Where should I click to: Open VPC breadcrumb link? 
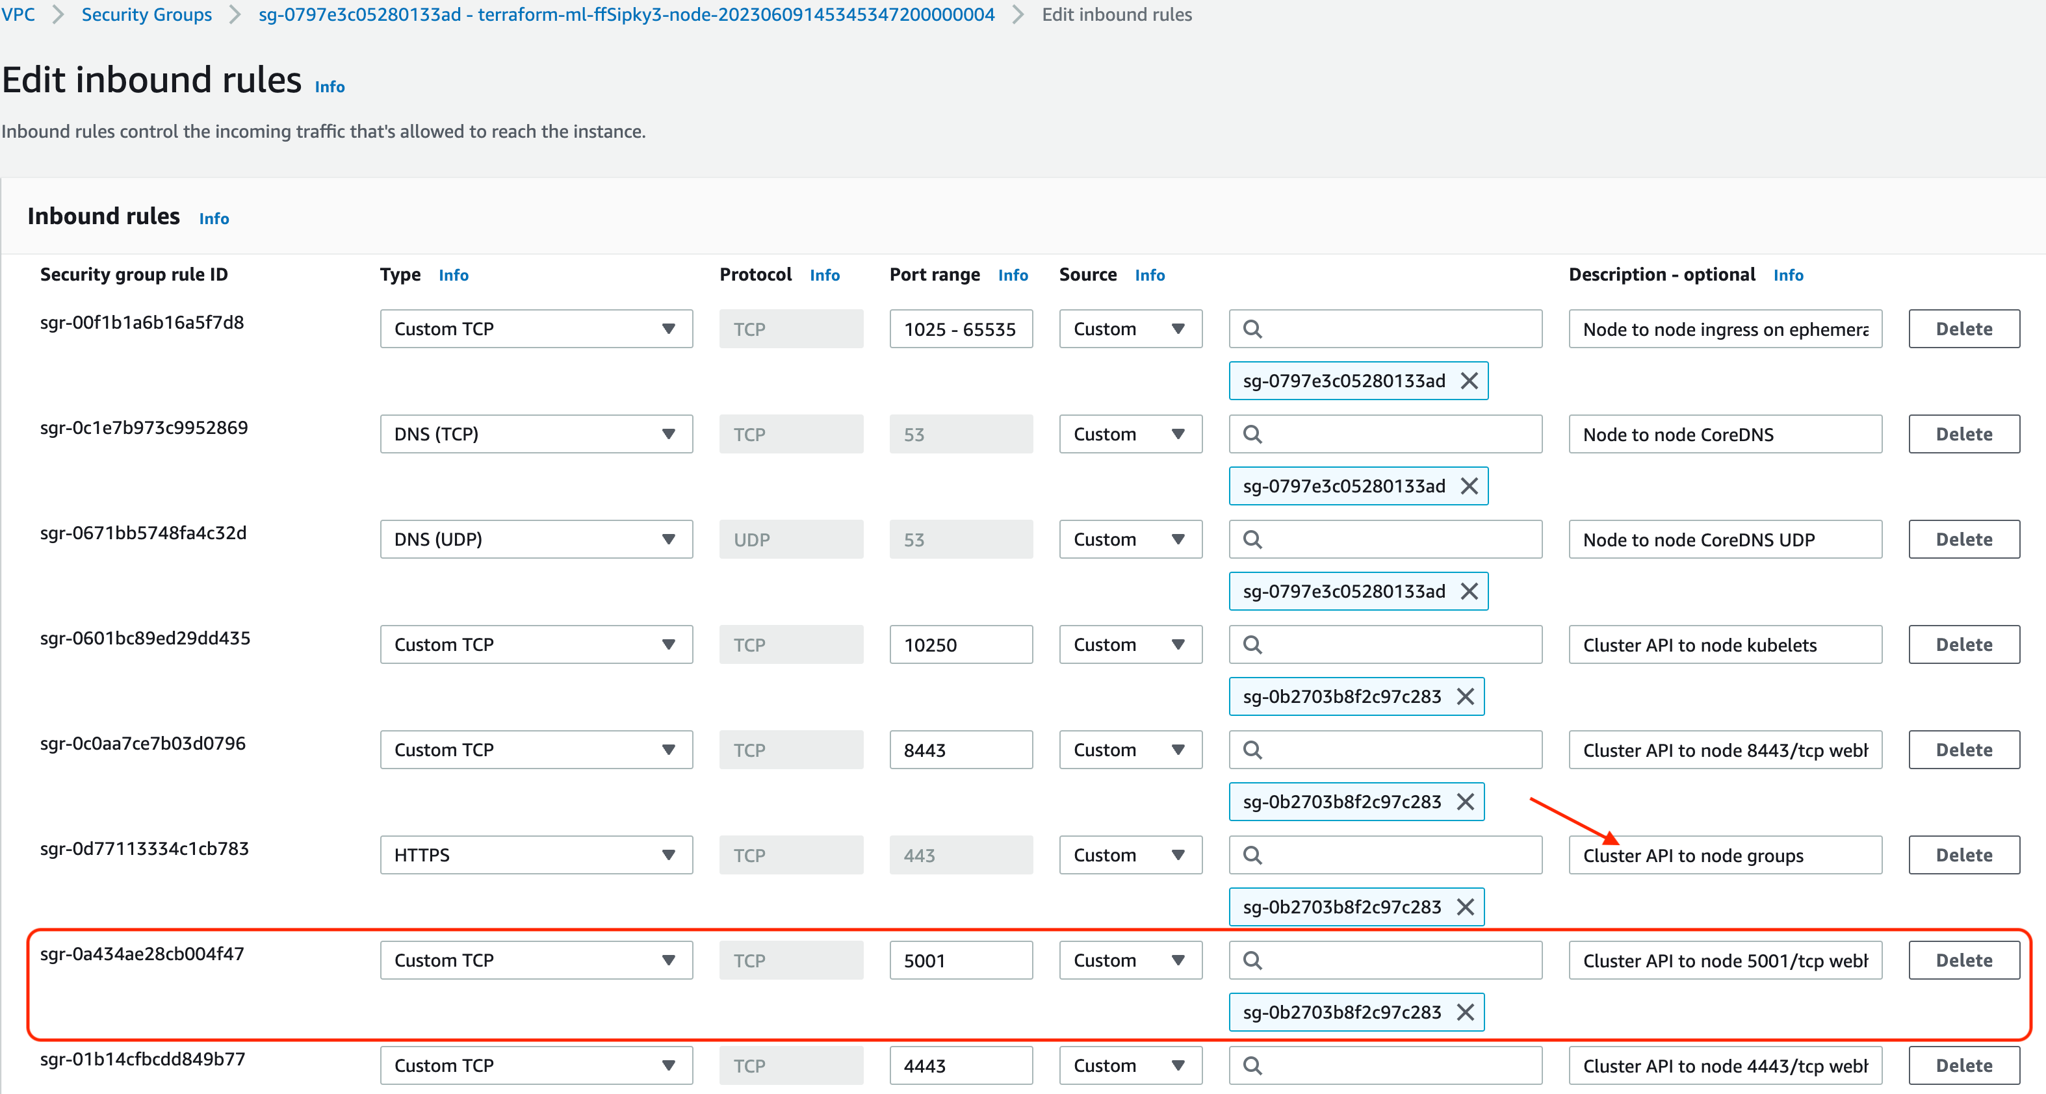pos(18,14)
